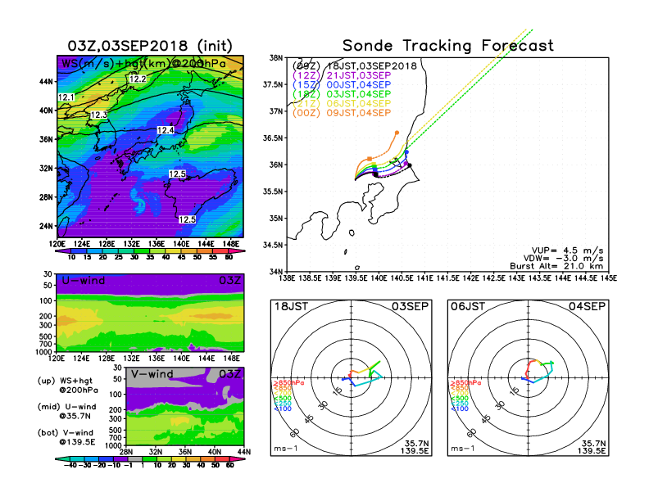Viewport: 649px width, 501px height.
Task: Click the 45 ring label in 06JST hodograph
Action: click(x=486, y=419)
